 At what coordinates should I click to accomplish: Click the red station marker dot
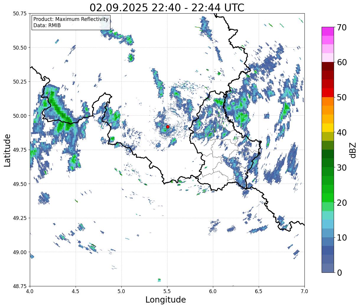coord(167,127)
